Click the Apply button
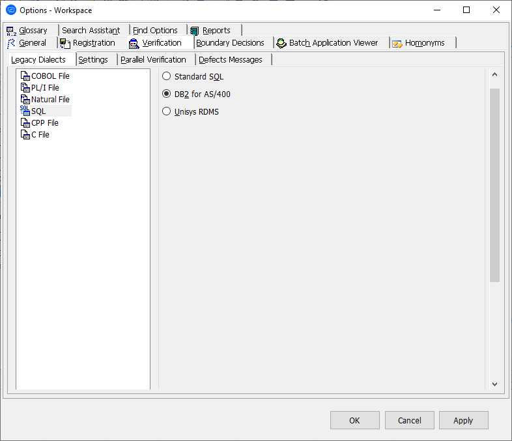Image resolution: width=512 pixels, height=441 pixels. [463, 420]
